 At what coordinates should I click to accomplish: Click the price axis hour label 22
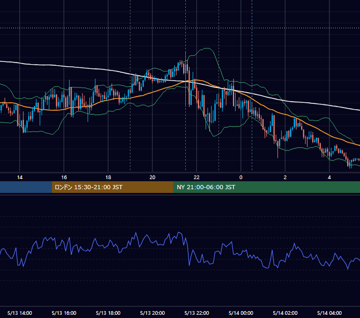pos(196,178)
